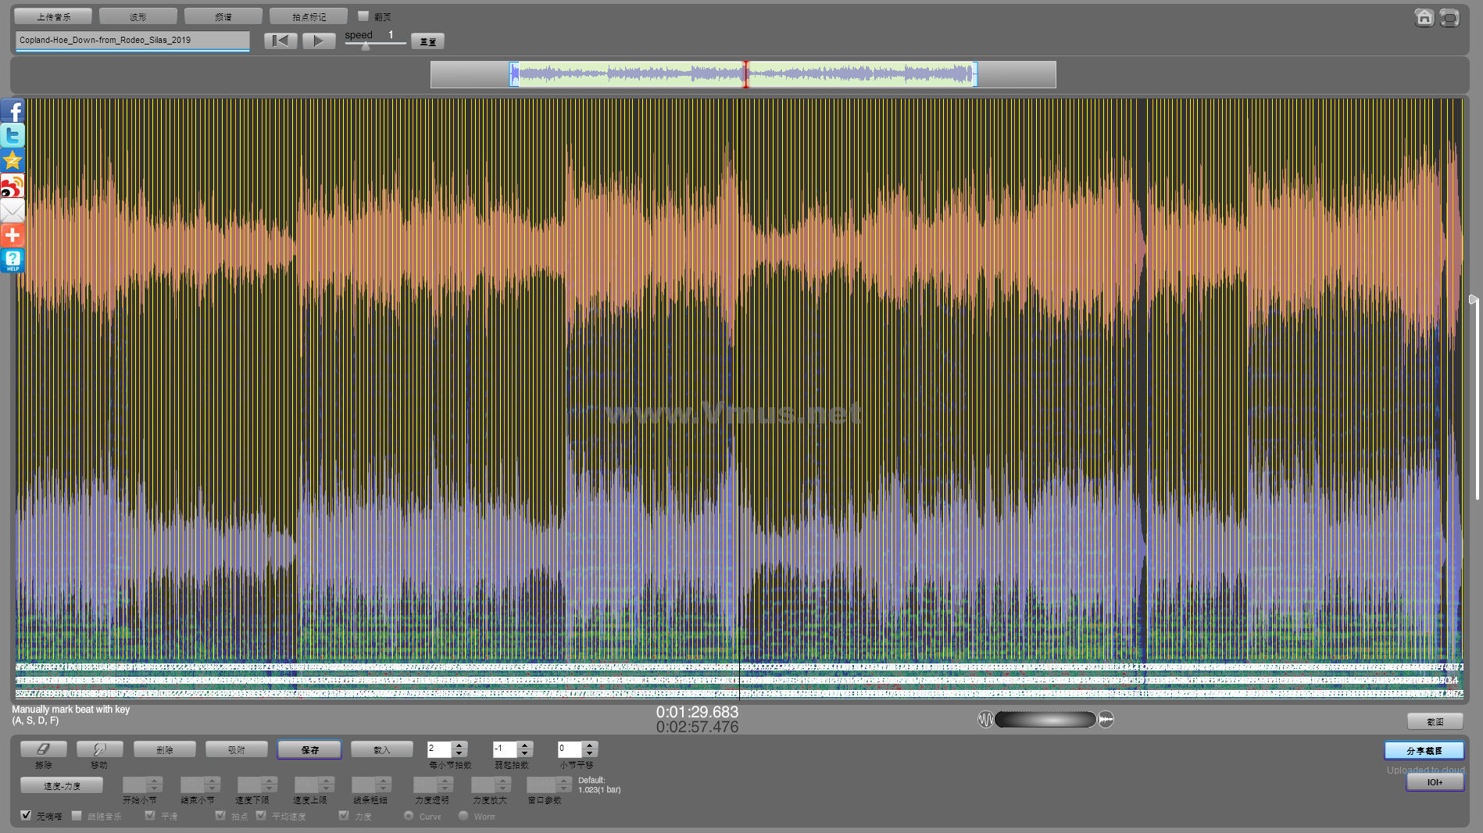Open the Help question mark icon
The image size is (1483, 833).
click(x=13, y=260)
